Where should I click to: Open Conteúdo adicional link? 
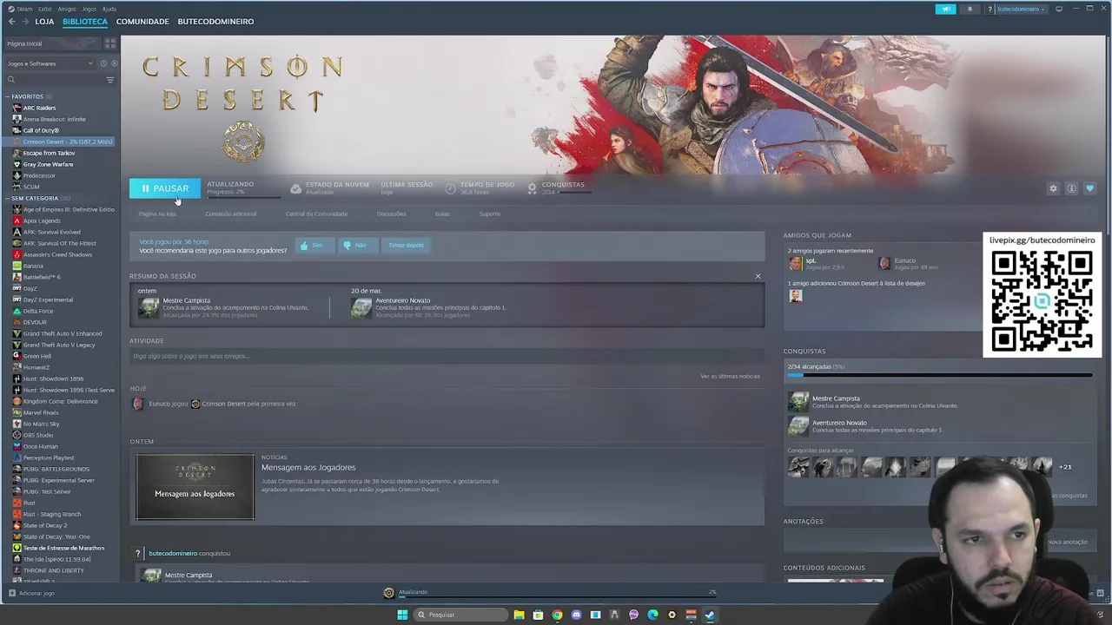click(231, 214)
